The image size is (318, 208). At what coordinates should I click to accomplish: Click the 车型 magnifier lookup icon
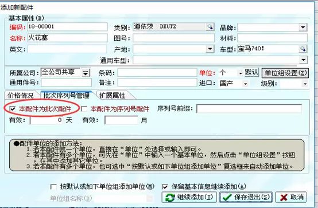(303, 49)
